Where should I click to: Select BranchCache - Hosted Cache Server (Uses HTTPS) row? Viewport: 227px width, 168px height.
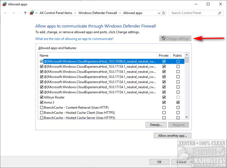click(x=111, y=118)
